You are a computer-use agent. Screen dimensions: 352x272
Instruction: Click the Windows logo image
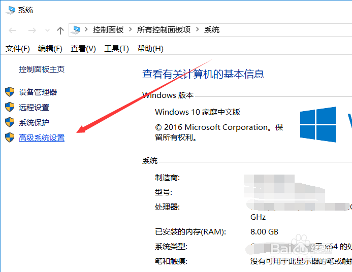[318, 124]
